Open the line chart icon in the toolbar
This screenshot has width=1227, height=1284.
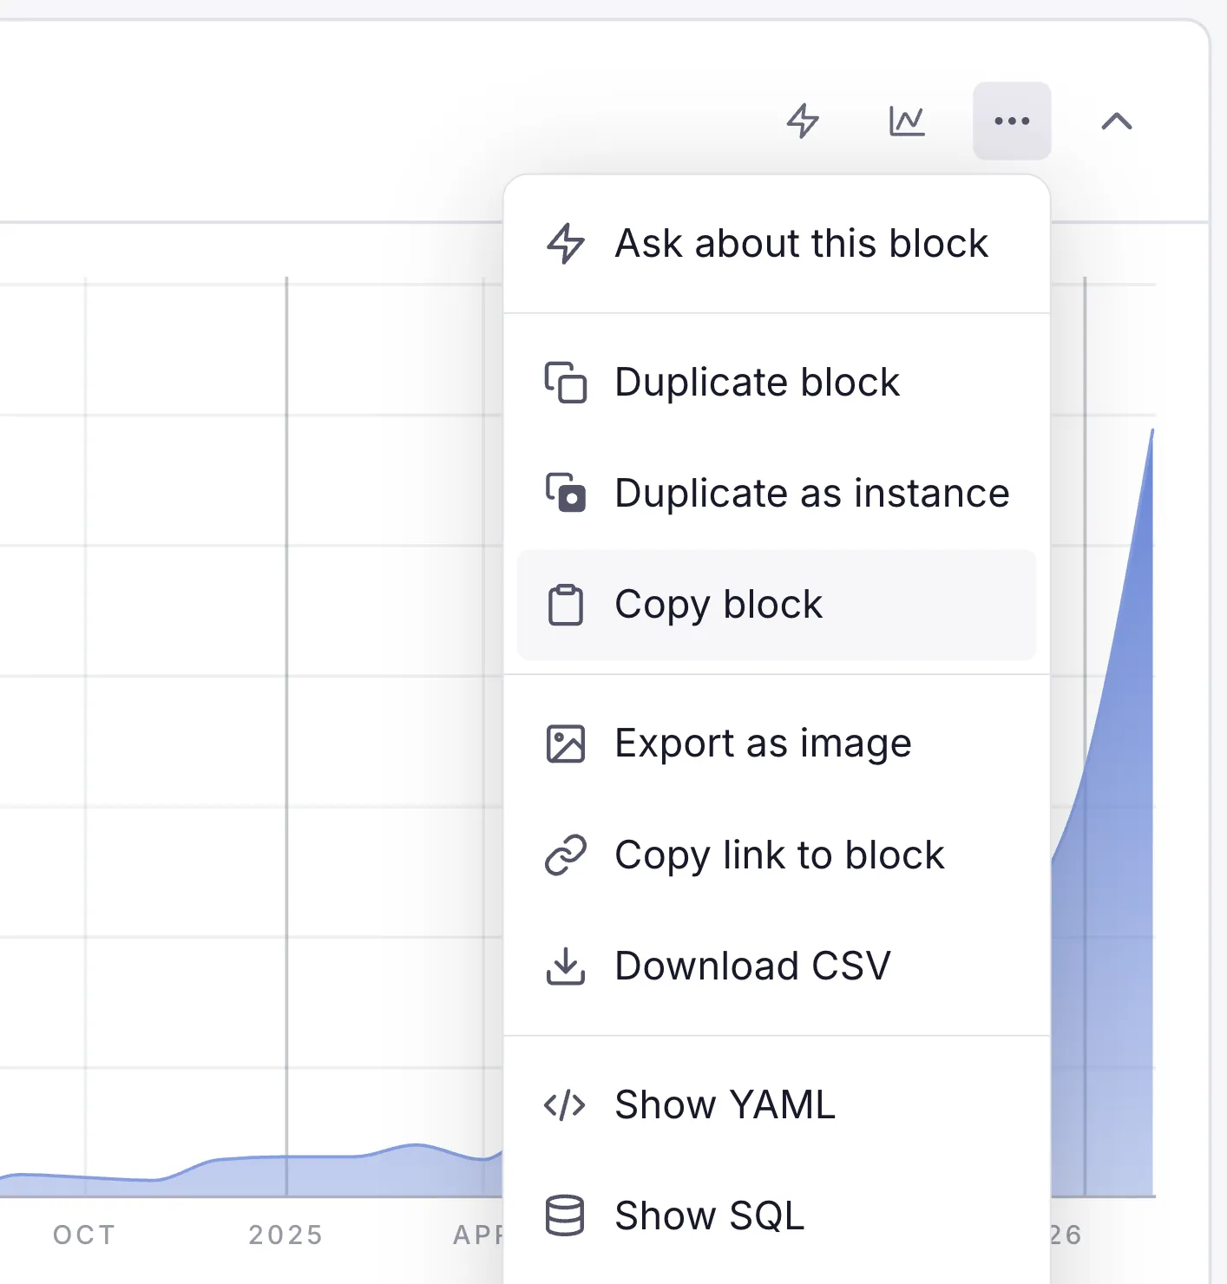click(907, 121)
